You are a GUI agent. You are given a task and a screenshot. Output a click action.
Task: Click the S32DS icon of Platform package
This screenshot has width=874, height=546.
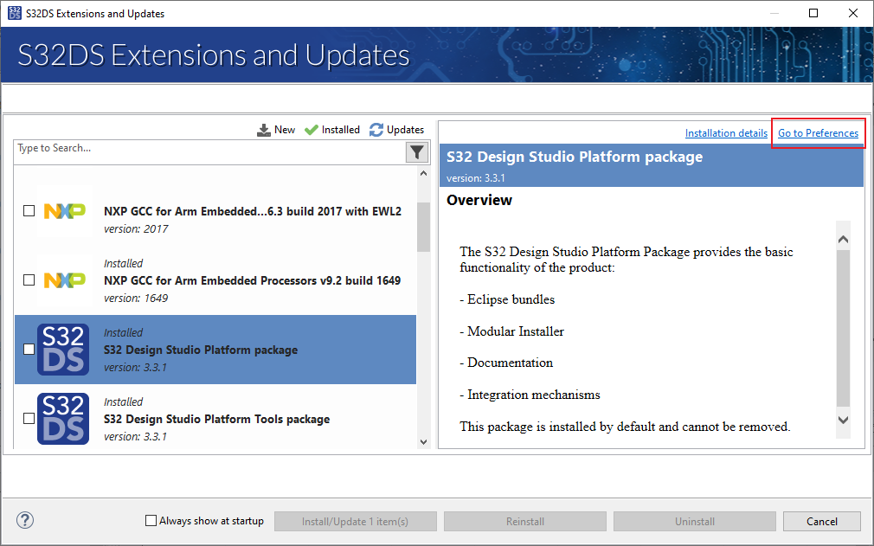pyautogui.click(x=61, y=349)
